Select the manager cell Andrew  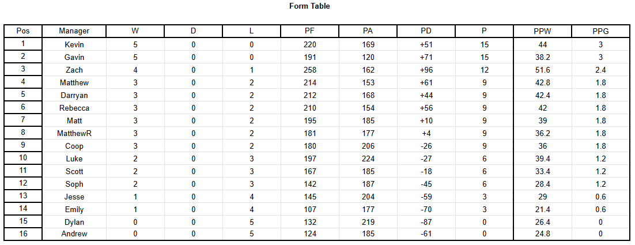(x=74, y=233)
